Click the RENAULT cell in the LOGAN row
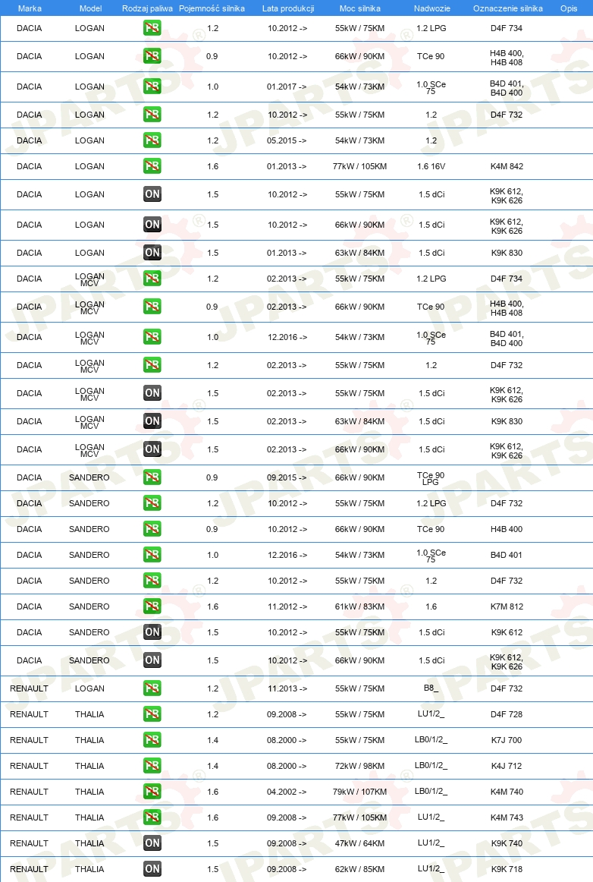 [30, 689]
